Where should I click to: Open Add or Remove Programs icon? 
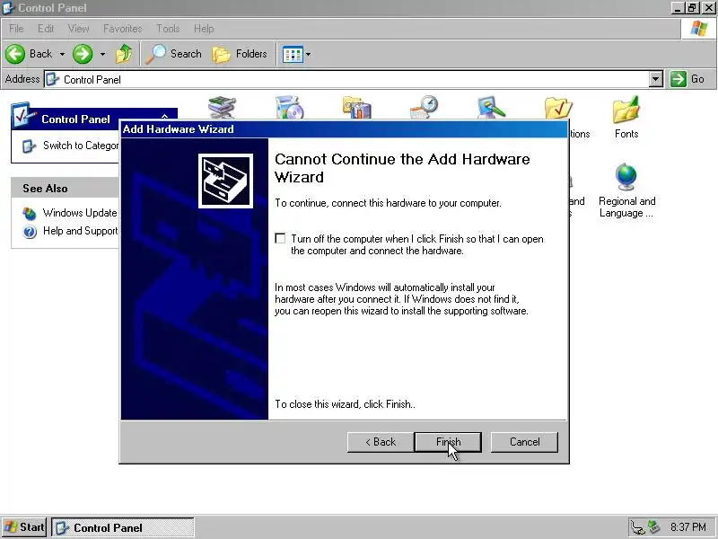click(289, 108)
